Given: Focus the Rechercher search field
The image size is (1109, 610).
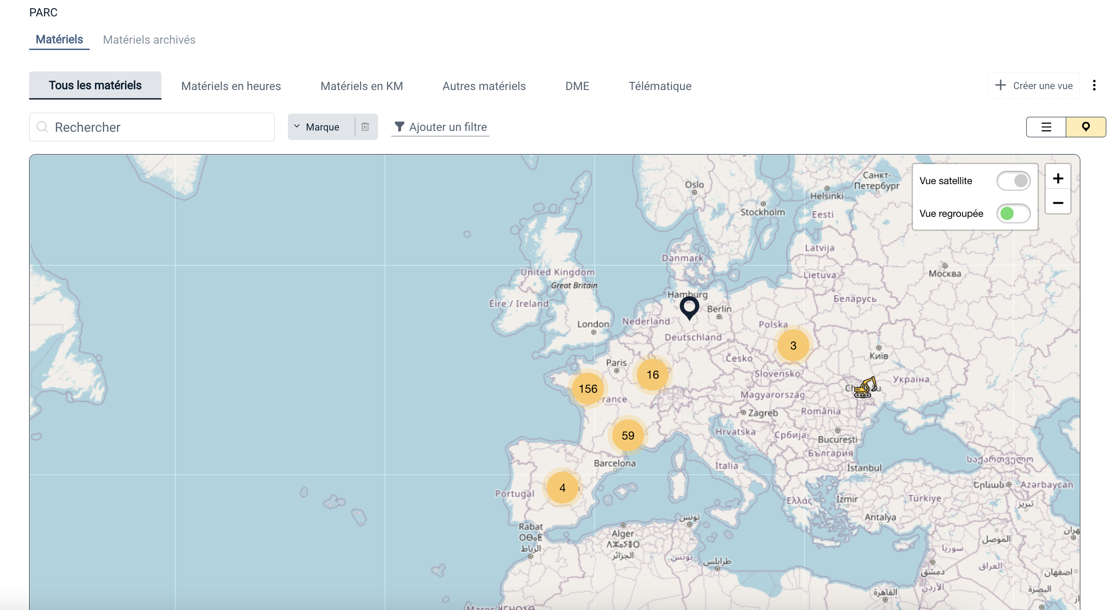Looking at the screenshot, I should [x=152, y=127].
